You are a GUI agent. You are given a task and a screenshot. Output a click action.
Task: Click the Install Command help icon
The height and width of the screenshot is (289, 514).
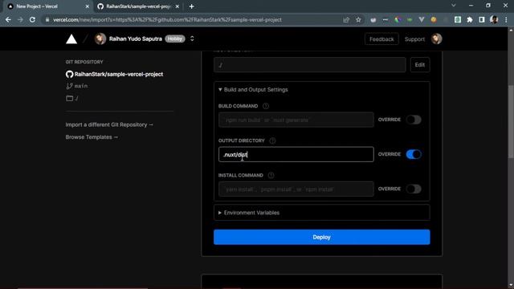tap(271, 175)
